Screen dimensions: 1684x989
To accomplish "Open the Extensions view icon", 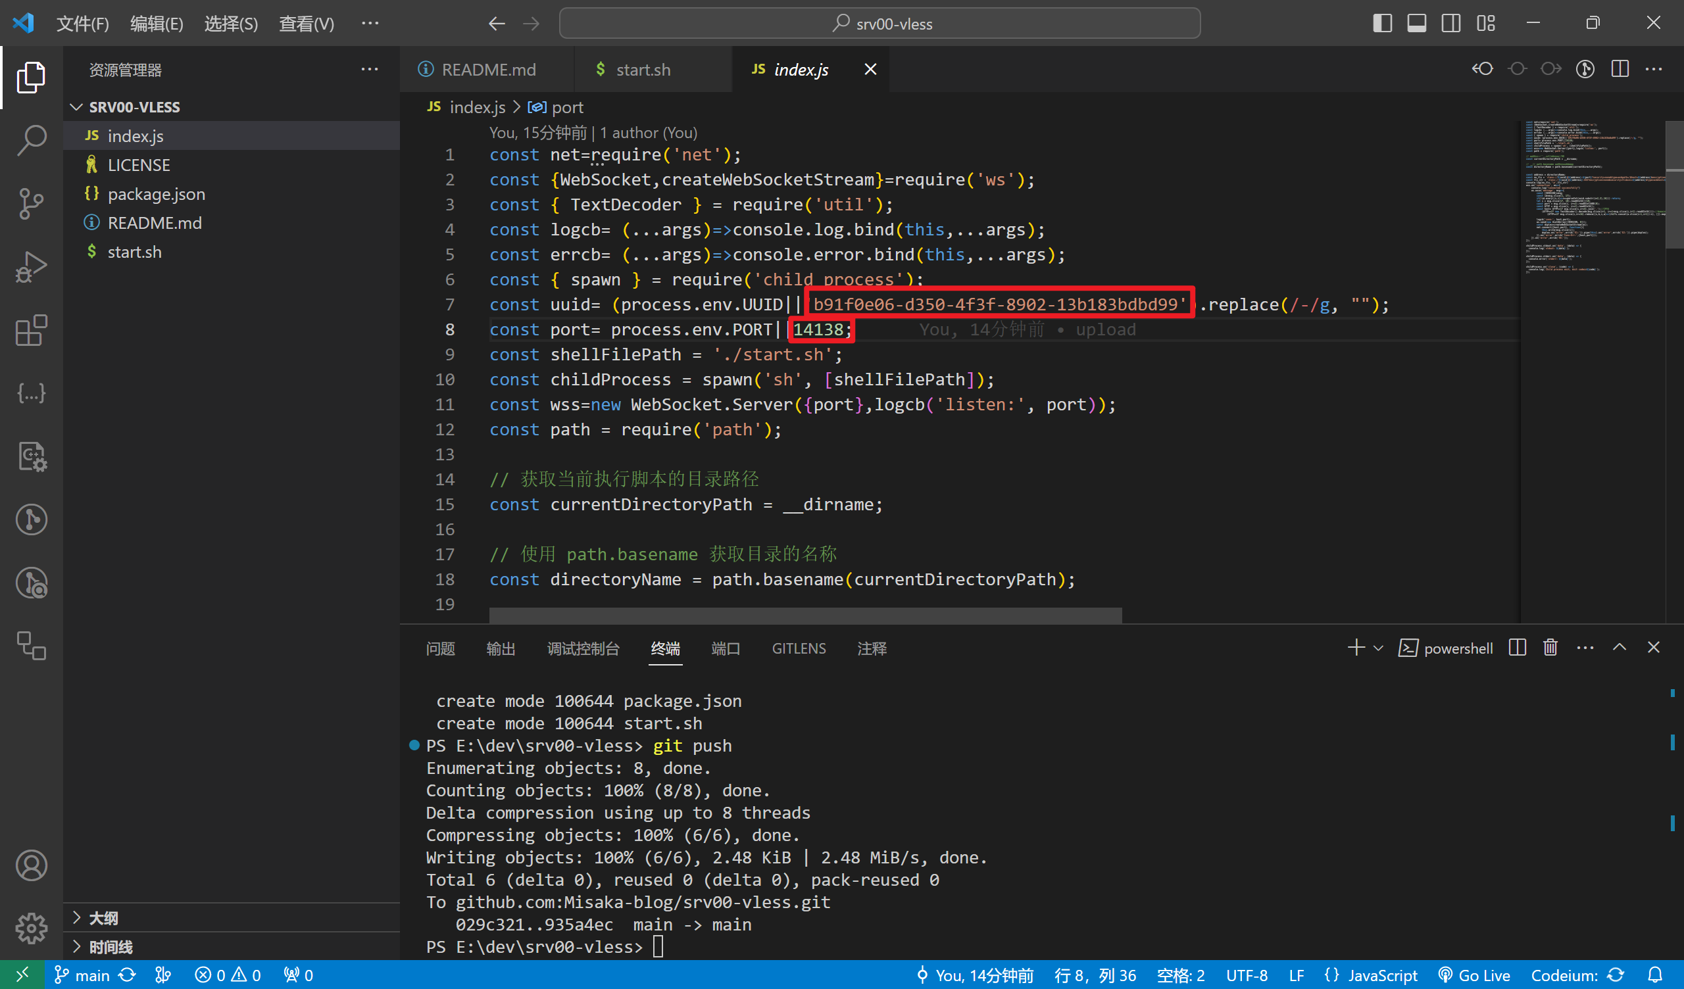I will [x=32, y=330].
